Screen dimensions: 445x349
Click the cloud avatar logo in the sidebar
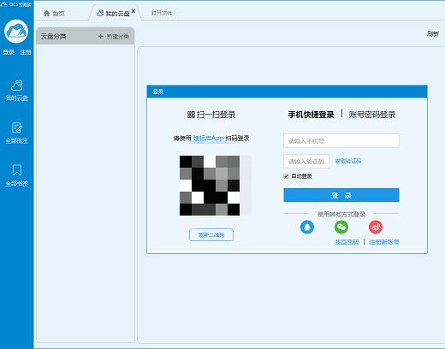point(16,32)
